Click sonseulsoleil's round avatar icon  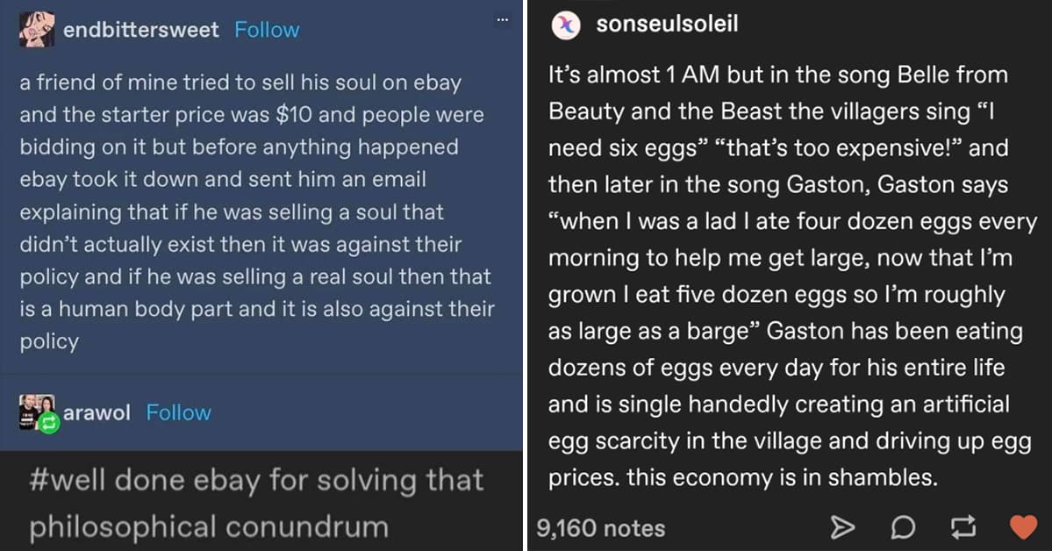pos(565,25)
